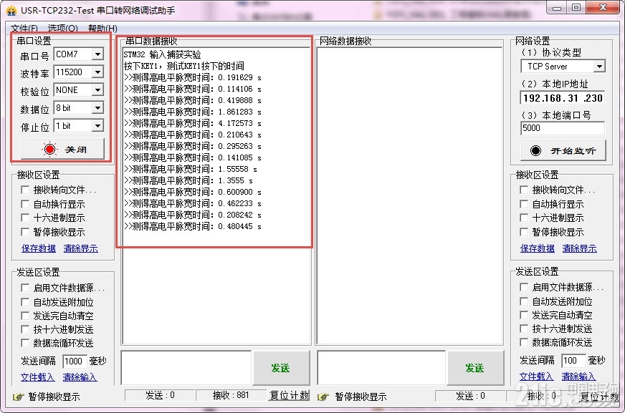
Task: Click the serial send text box
Action: coord(186,368)
